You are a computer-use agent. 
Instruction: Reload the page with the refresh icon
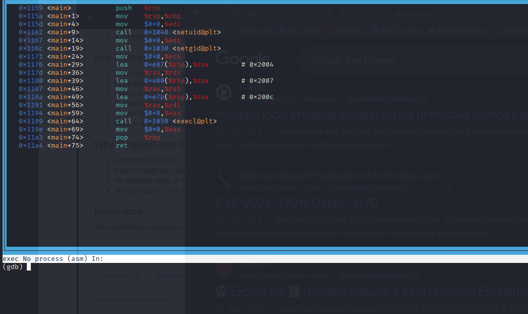[235, 12]
